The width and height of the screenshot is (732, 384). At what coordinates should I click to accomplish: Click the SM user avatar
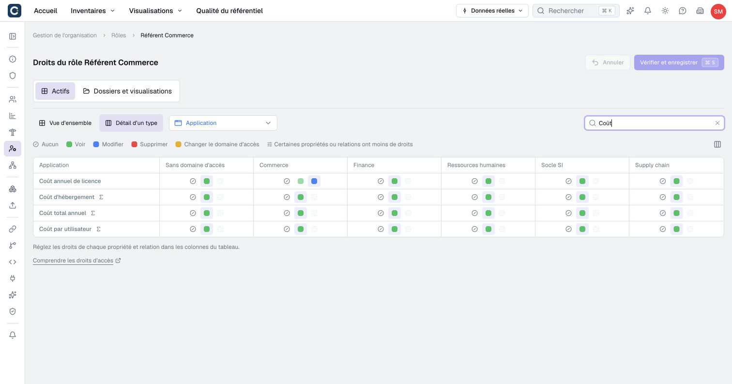(718, 11)
